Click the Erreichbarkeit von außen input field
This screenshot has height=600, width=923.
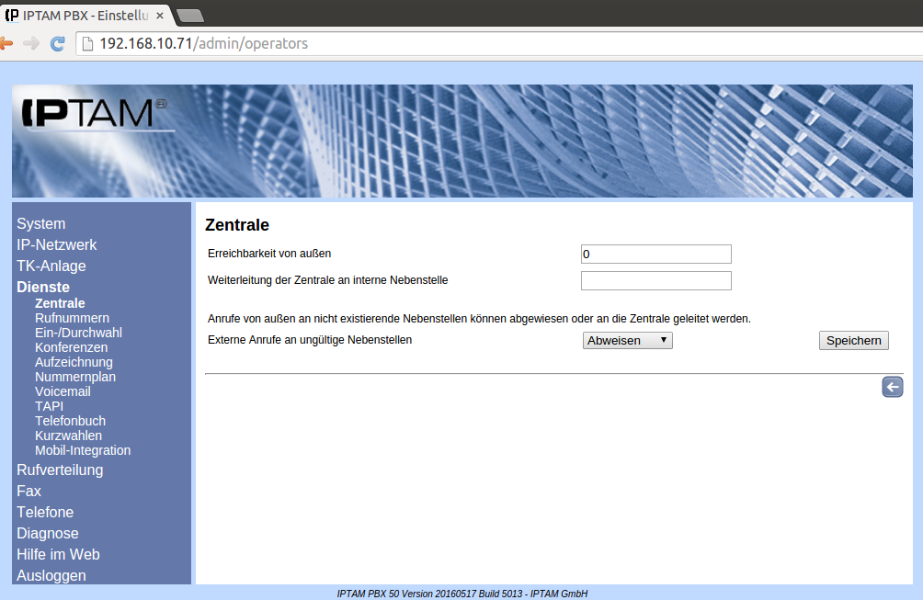pyautogui.click(x=655, y=255)
